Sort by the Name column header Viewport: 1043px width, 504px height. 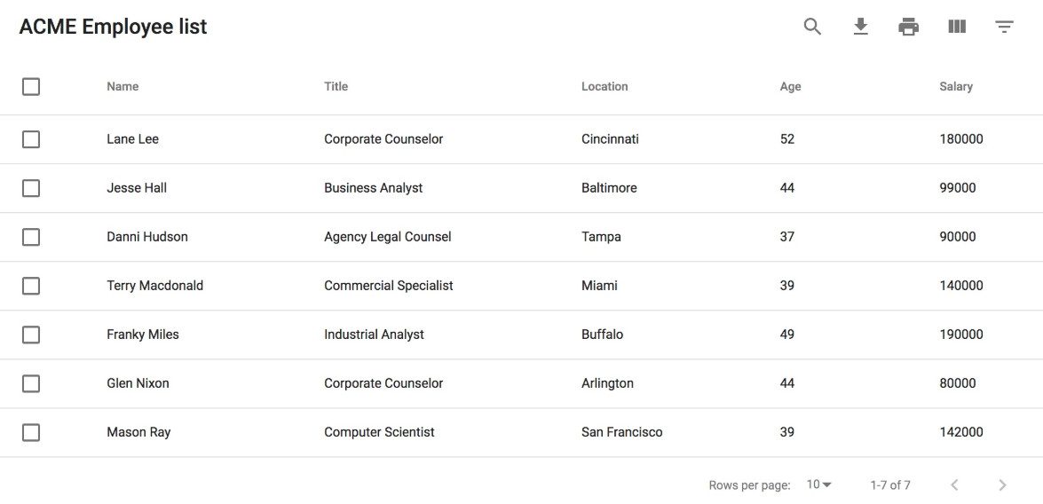122,86
